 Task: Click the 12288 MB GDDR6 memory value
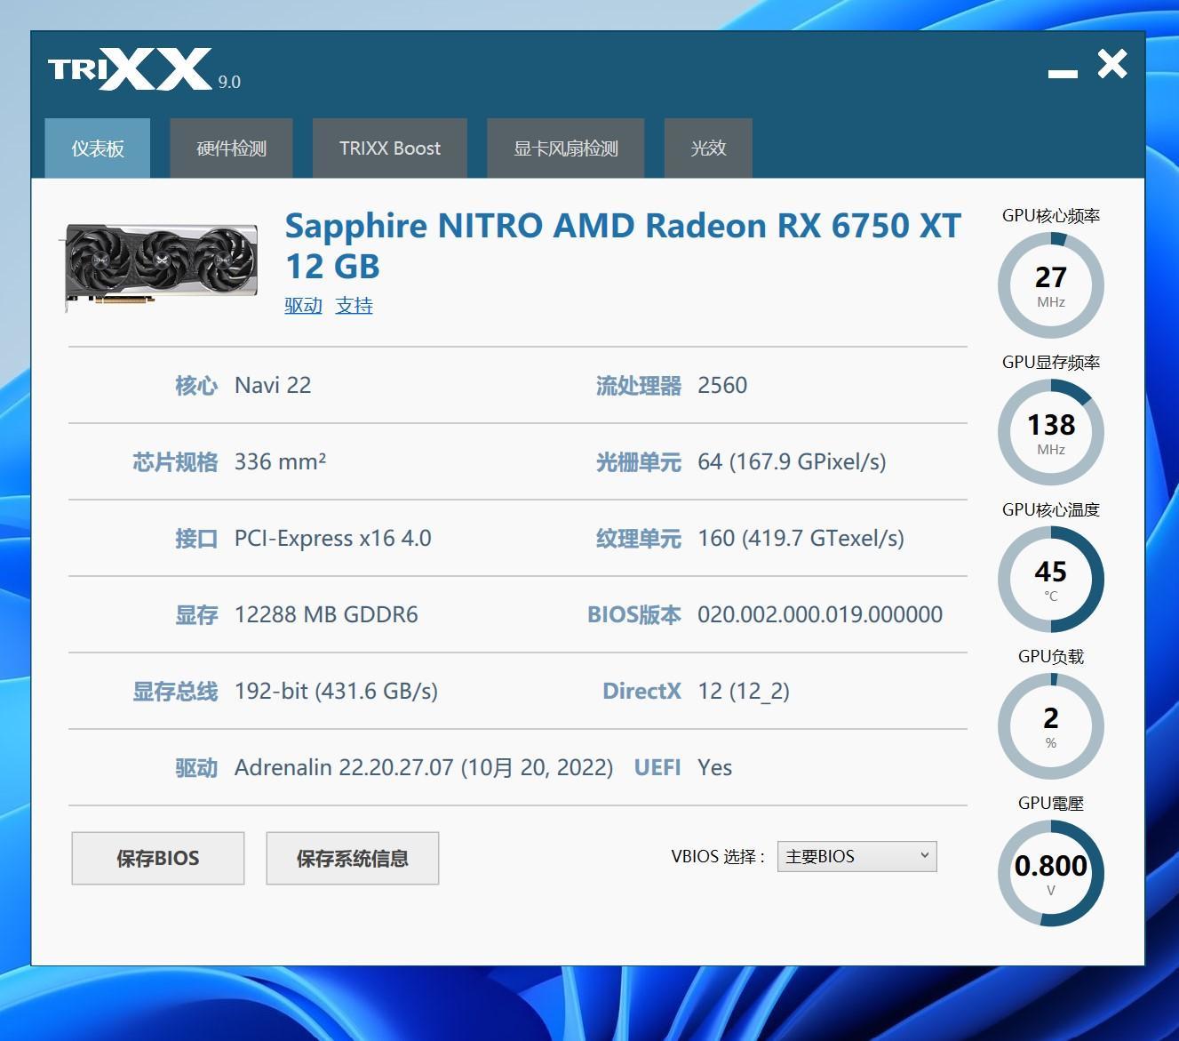pos(326,614)
